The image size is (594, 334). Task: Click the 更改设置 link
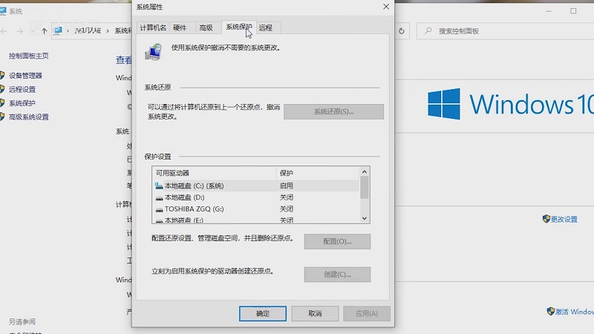pos(564,219)
